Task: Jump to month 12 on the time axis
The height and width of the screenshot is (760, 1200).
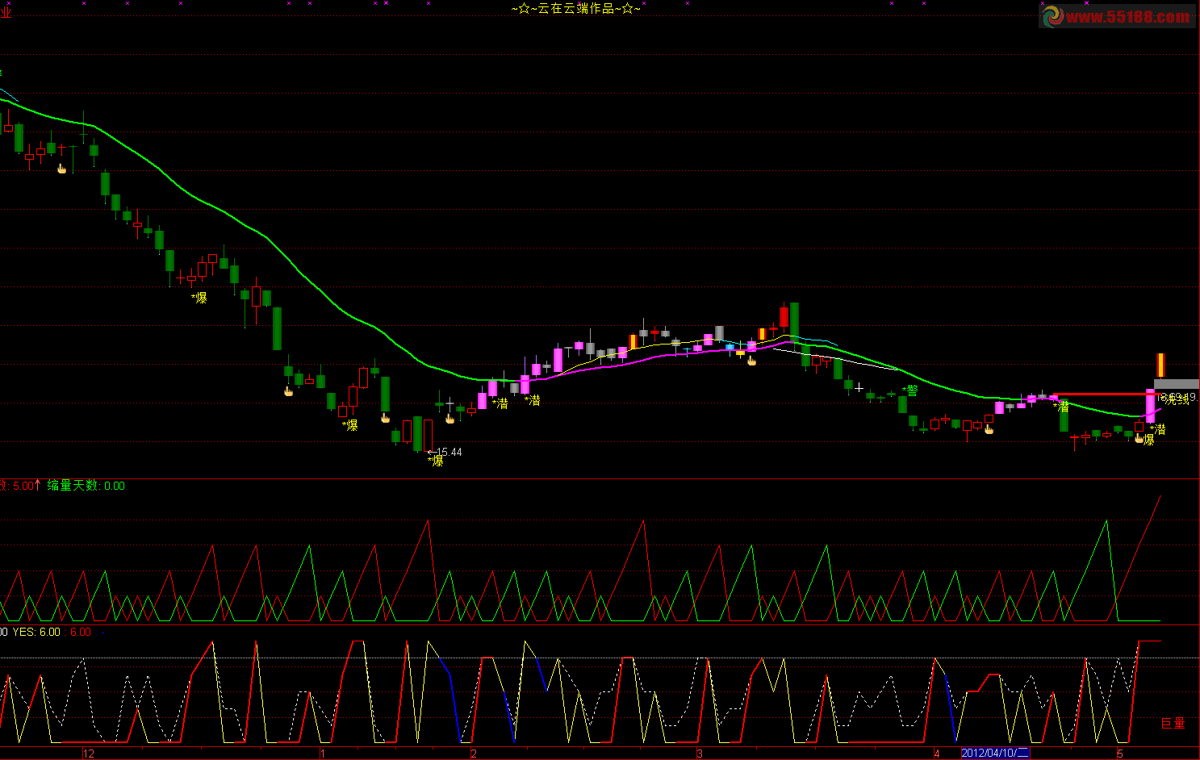Action: [x=88, y=754]
